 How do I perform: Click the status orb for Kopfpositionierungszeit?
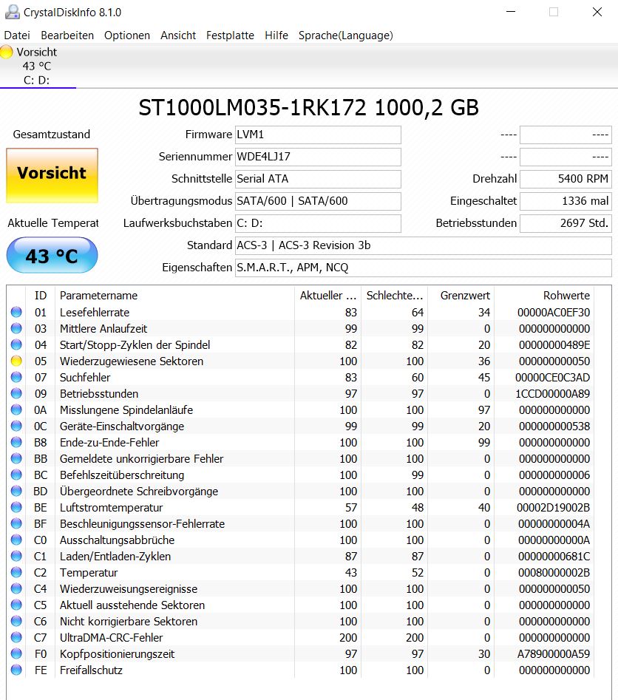click(16, 654)
